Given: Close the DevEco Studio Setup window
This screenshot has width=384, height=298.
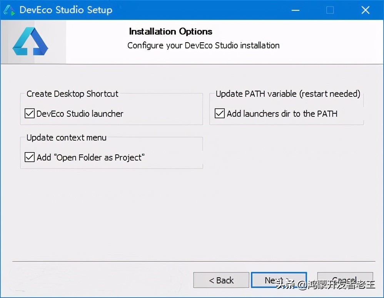Looking at the screenshot, I should pos(365,10).
